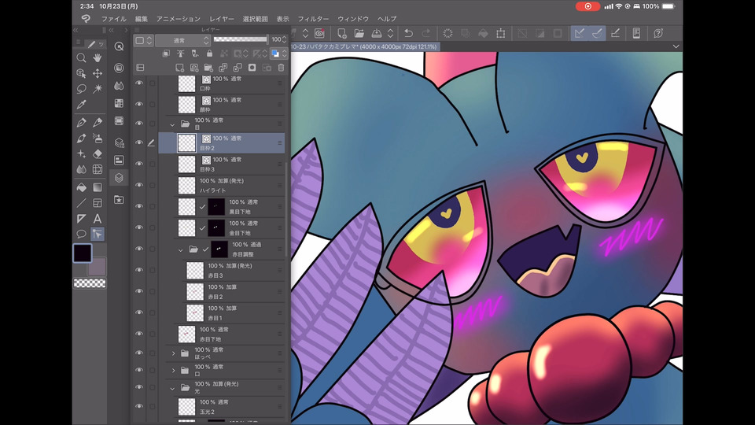The height and width of the screenshot is (425, 755).
Task: Collapse the 光 layer folder
Action: pyautogui.click(x=172, y=388)
